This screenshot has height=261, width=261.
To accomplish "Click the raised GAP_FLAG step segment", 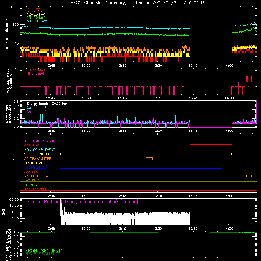I will click(211, 145).
